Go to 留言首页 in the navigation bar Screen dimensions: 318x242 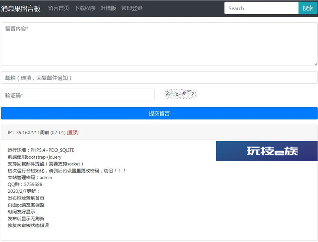tap(58, 8)
